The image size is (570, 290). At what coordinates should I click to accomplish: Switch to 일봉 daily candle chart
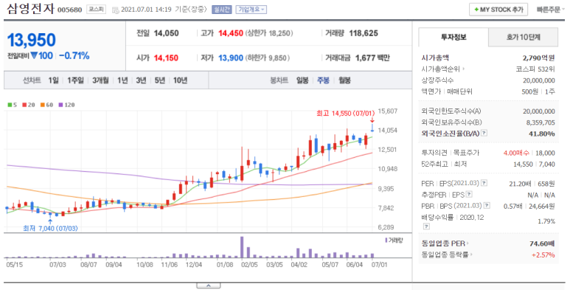[302, 80]
